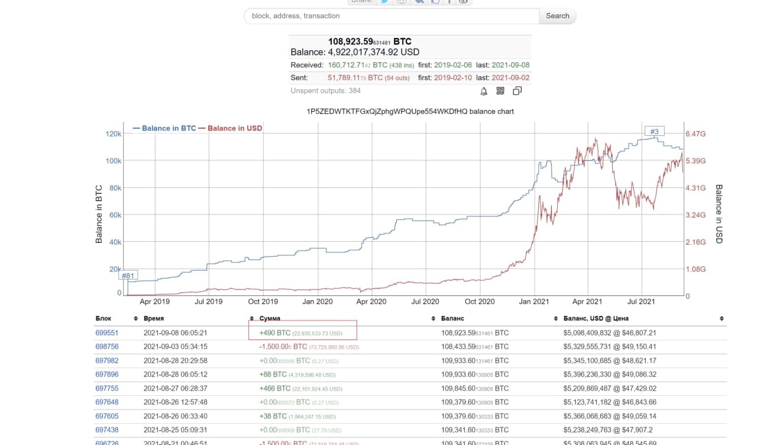The image size is (757, 445).
Task: Click the Search button
Action: [557, 16]
